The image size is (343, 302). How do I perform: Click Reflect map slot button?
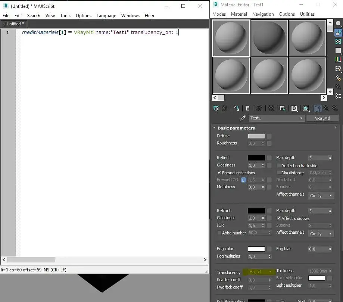[x=269, y=158]
